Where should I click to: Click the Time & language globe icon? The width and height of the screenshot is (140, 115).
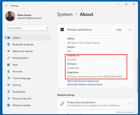pyautogui.click(x=8, y=78)
